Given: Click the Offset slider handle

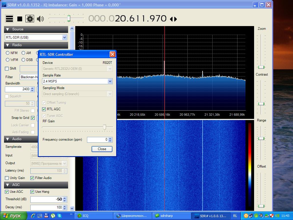Looking at the screenshot, I should click(x=261, y=206).
